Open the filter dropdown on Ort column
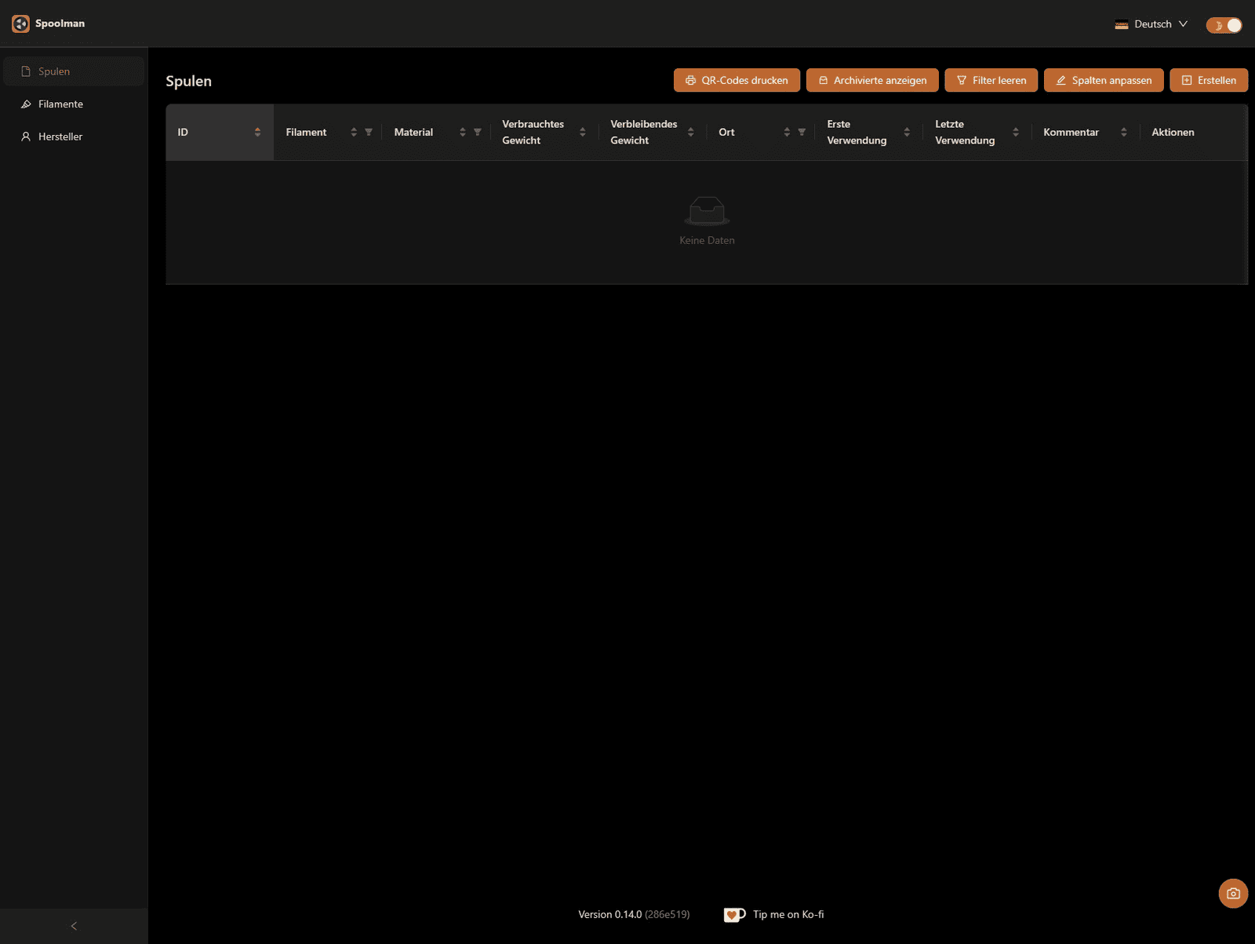Image resolution: width=1255 pixels, height=944 pixels. [x=801, y=132]
